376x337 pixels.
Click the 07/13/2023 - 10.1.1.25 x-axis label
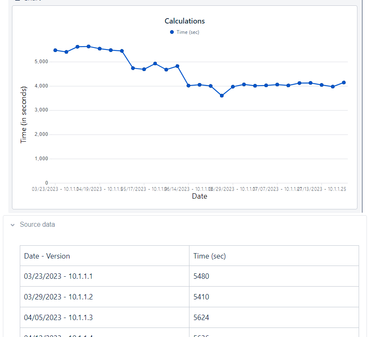(x=322, y=189)
